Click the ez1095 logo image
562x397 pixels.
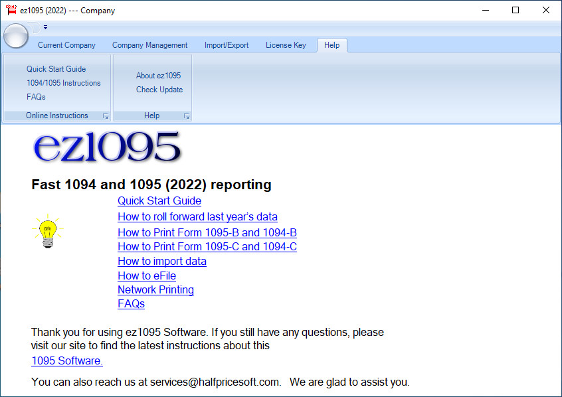click(x=107, y=147)
